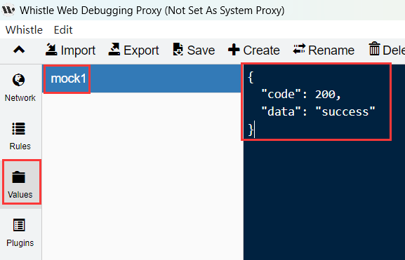The width and height of the screenshot is (405, 260).
Task: Place cursor on the "data": "success" line
Action: coord(318,111)
